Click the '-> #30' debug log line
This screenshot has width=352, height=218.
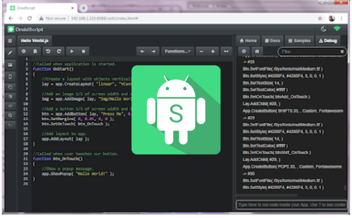(249, 174)
